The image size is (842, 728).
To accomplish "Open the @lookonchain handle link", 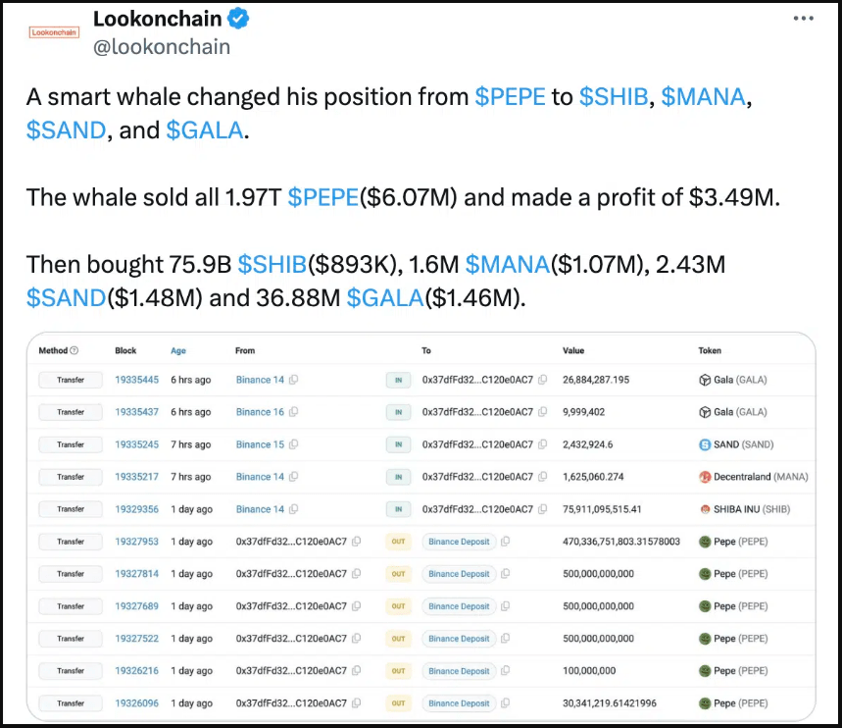I will click(162, 46).
